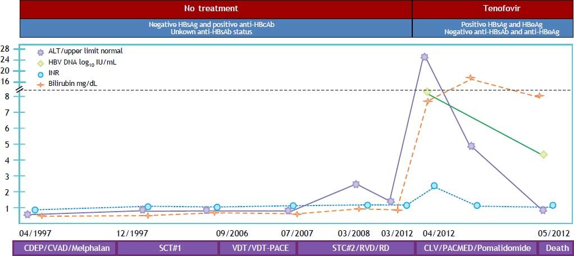Image resolution: width=574 pixels, height=256 pixels.
Task: Select the highest ALT data point at 04/2012
Action: tap(425, 57)
